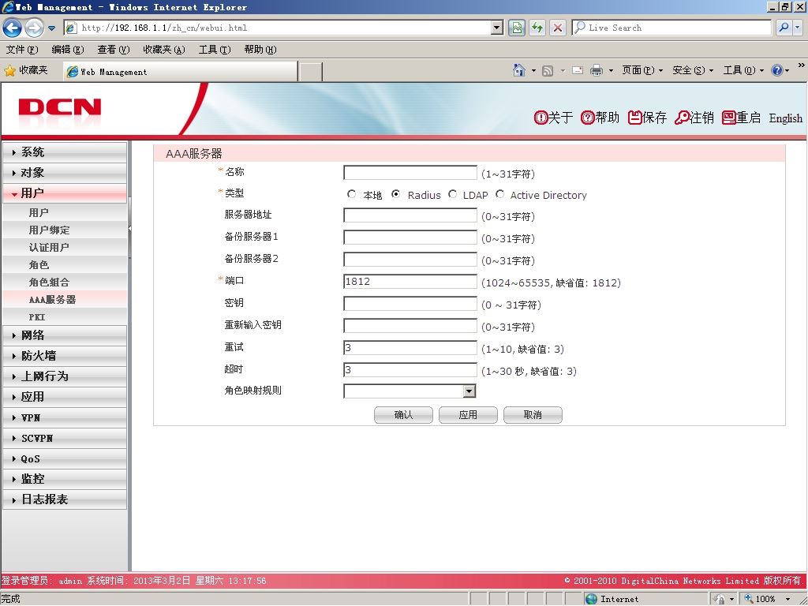This screenshot has width=808, height=606.
Task: Select the Radius type radio button
Action: (396, 194)
